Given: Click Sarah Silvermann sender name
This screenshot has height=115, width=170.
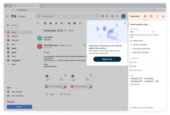Looking at the screenshot, I should (x=51, y=45).
